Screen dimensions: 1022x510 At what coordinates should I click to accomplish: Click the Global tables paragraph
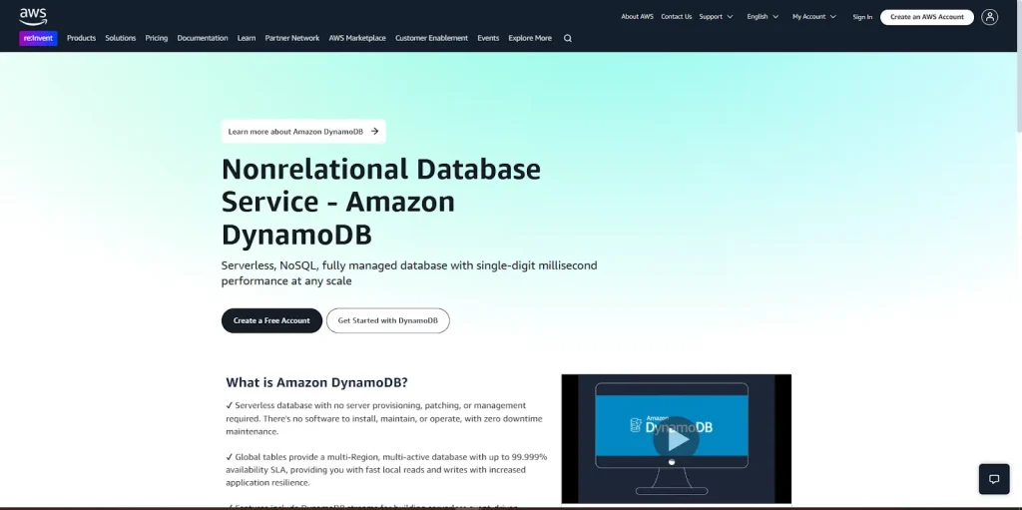click(386, 469)
